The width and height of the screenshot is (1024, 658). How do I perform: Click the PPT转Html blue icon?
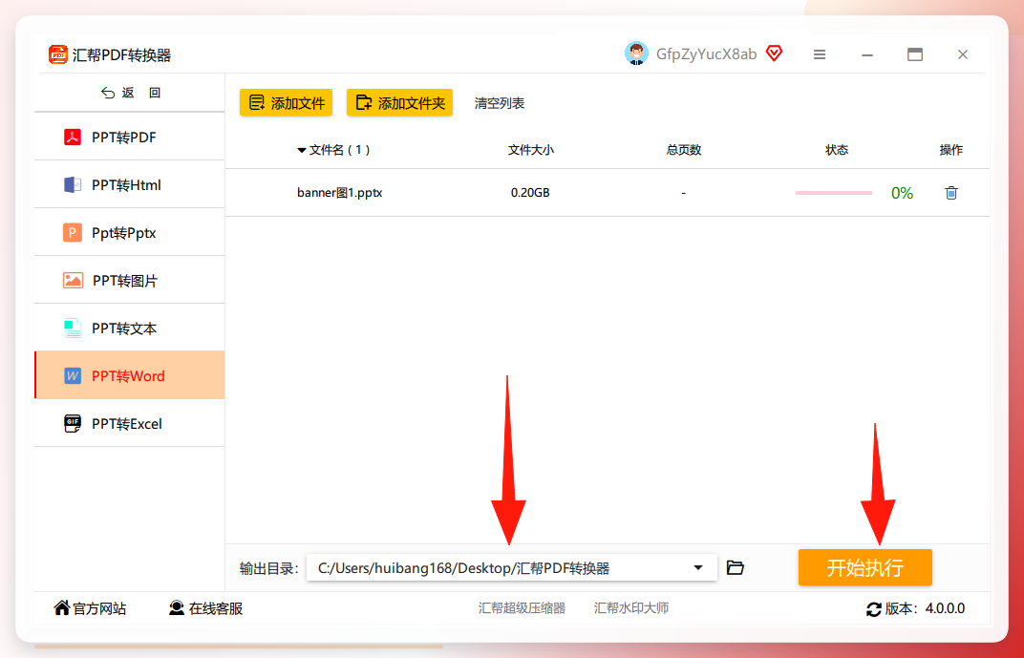click(x=72, y=185)
